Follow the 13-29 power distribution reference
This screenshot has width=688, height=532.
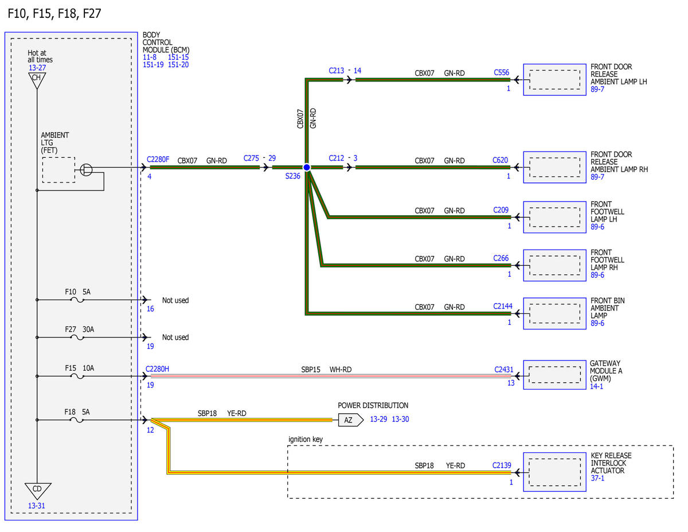click(x=379, y=420)
